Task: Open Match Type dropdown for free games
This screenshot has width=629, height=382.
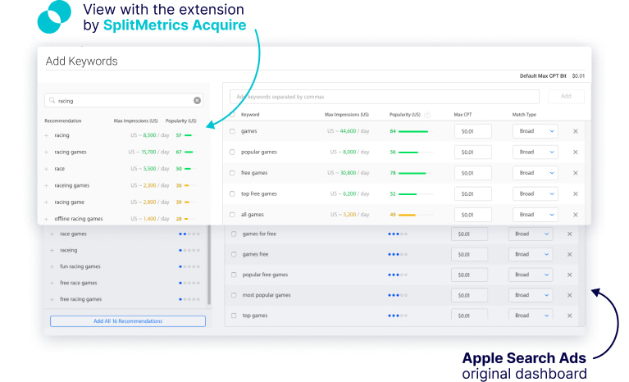Action: (x=536, y=173)
